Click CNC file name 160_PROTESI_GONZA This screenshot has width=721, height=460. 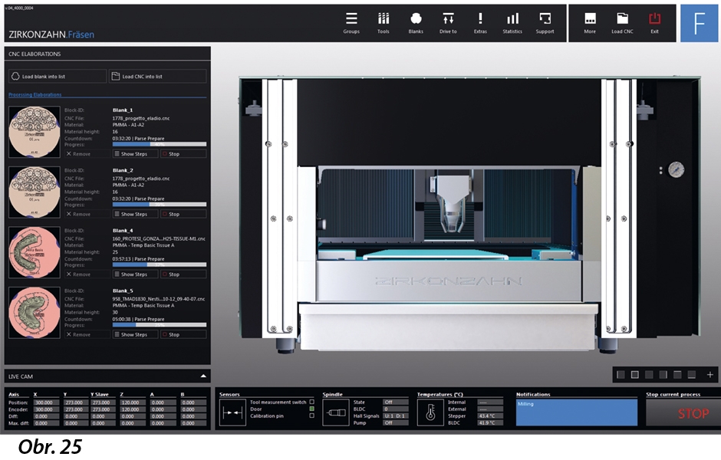pos(159,238)
